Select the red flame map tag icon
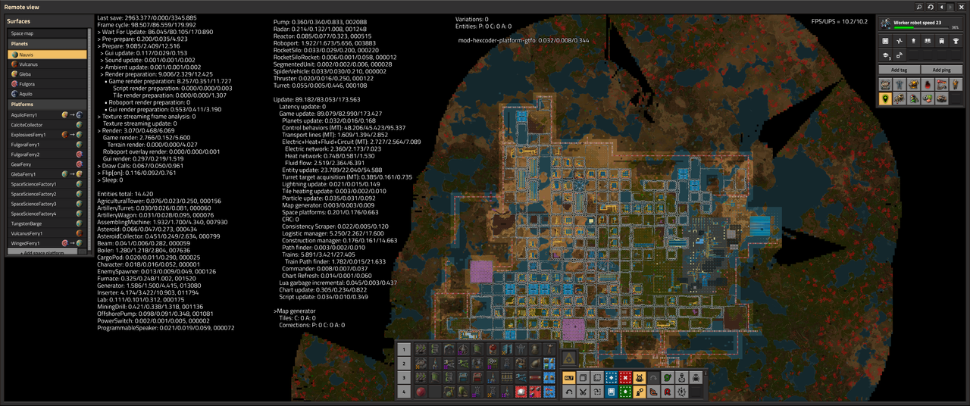The height and width of the screenshot is (406, 970). coord(928,84)
